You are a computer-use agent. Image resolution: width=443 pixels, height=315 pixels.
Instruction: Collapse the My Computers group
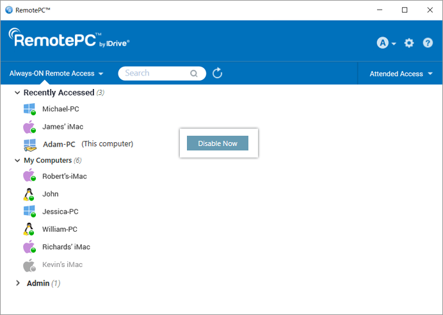17,160
